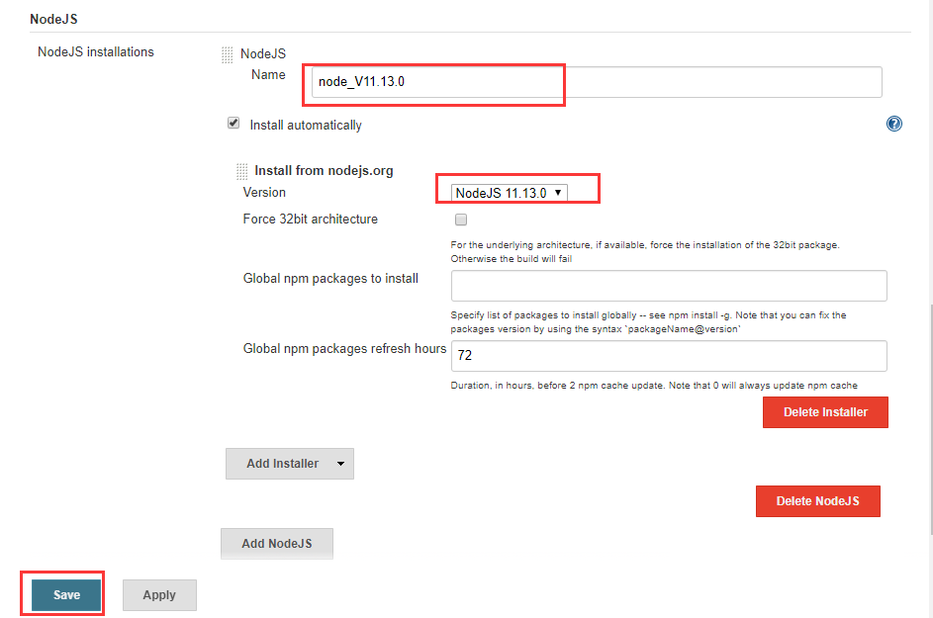Click the Version label
This screenshot has height=618, width=933.
click(x=264, y=192)
